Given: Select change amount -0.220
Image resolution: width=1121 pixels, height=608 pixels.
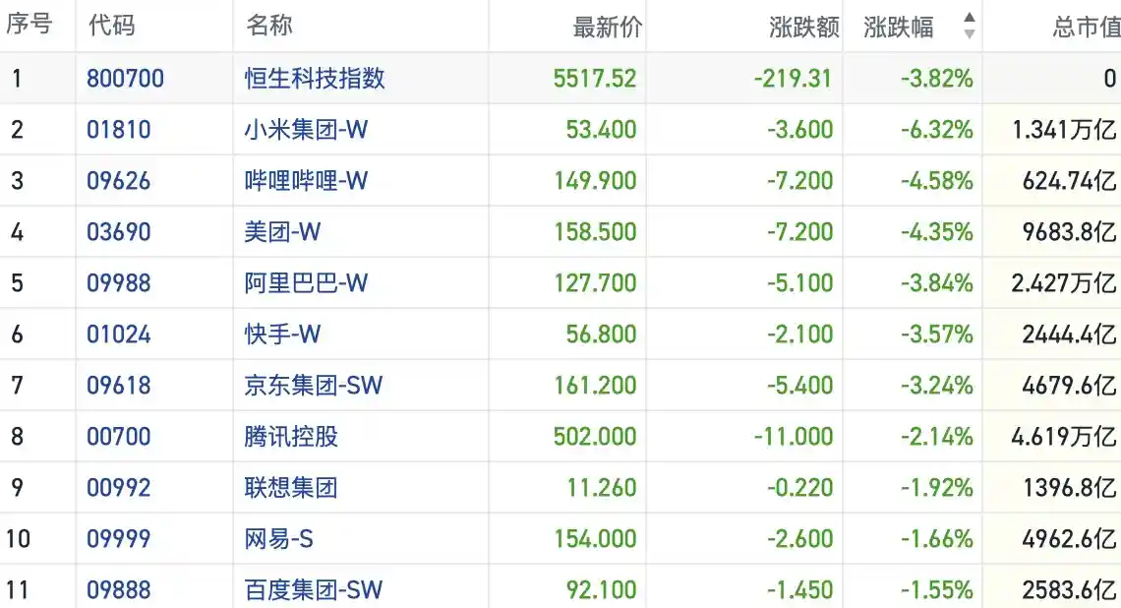Looking at the screenshot, I should [800, 488].
